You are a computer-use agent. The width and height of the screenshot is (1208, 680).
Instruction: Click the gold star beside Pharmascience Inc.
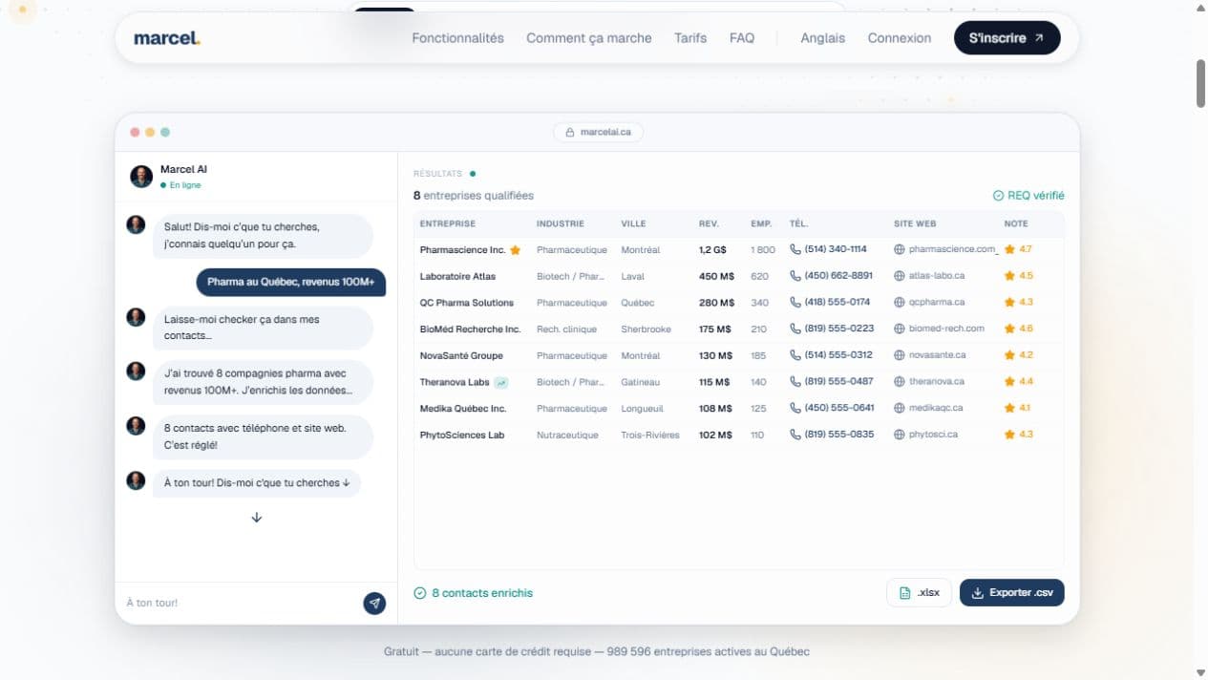point(515,250)
